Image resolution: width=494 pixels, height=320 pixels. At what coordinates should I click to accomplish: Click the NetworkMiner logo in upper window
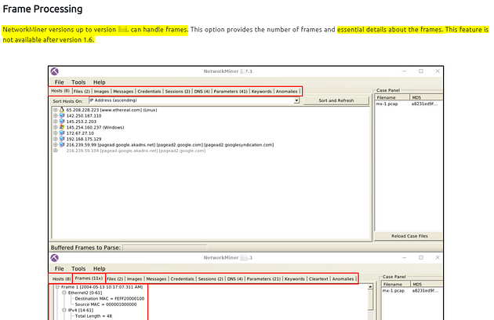[55, 71]
